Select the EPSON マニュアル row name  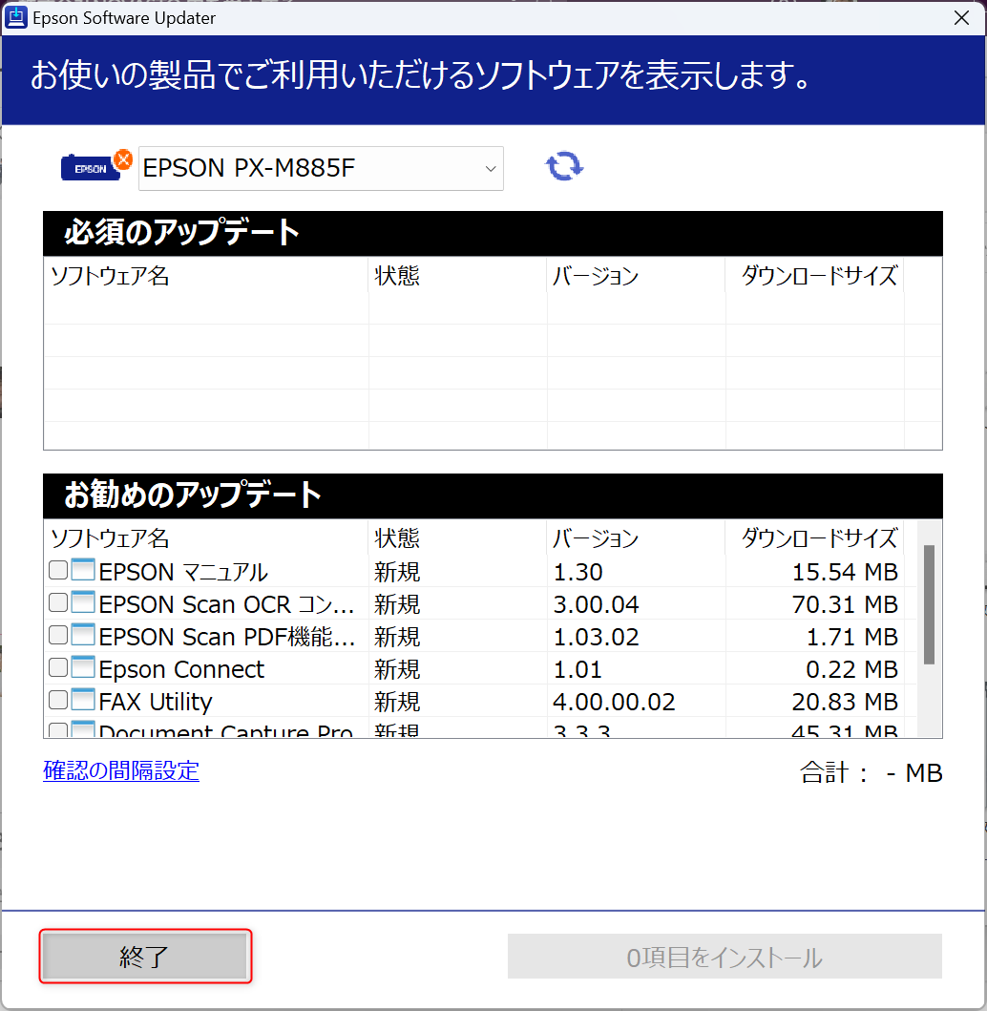point(183,572)
